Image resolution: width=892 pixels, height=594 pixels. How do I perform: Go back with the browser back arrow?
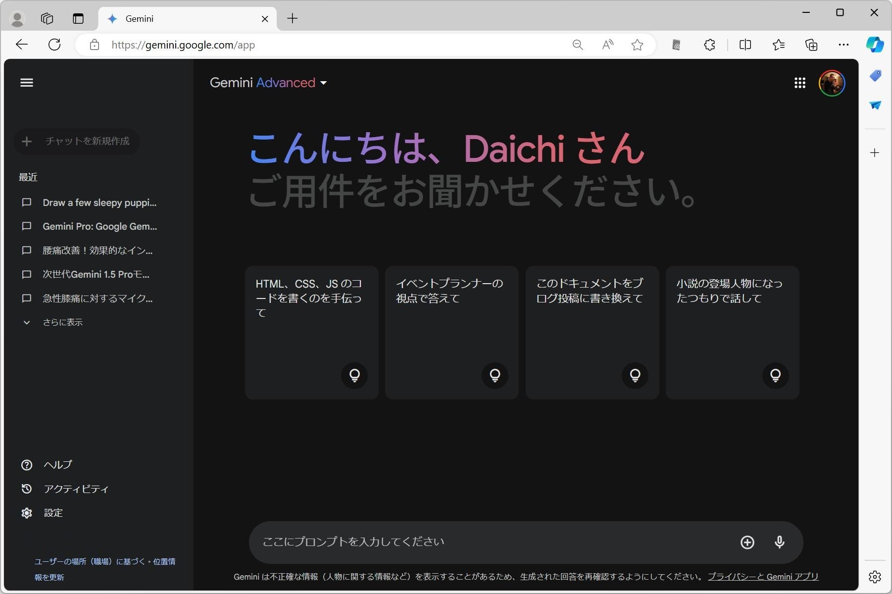[x=22, y=45]
